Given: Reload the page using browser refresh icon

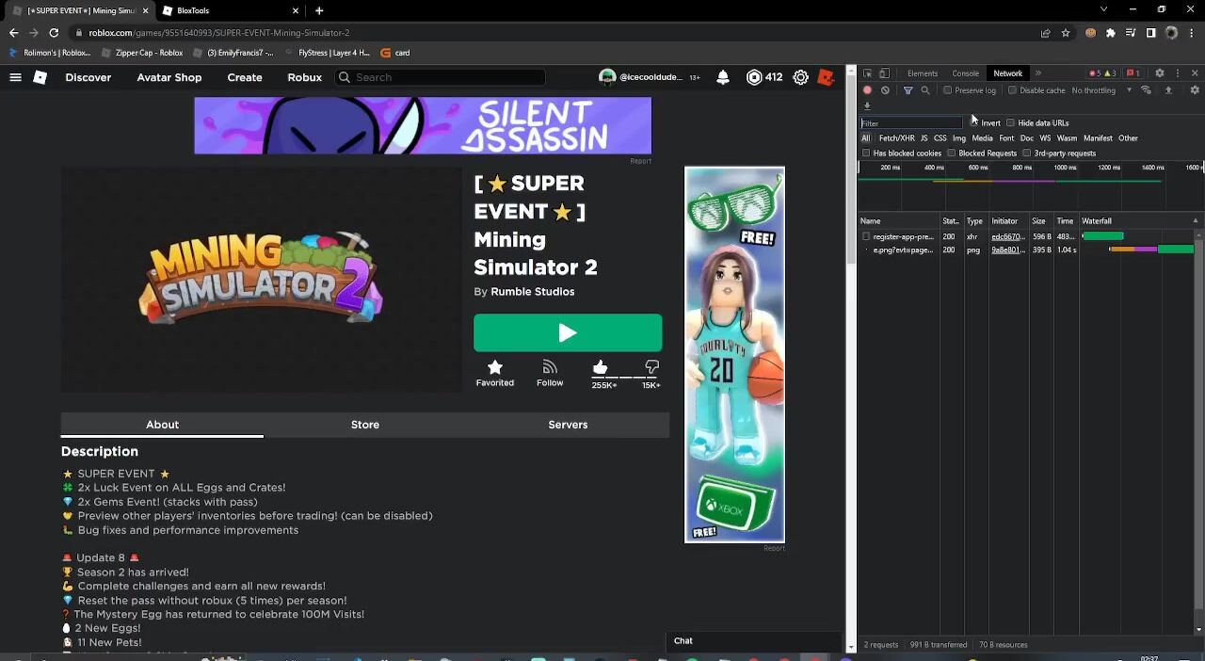Looking at the screenshot, I should point(54,33).
